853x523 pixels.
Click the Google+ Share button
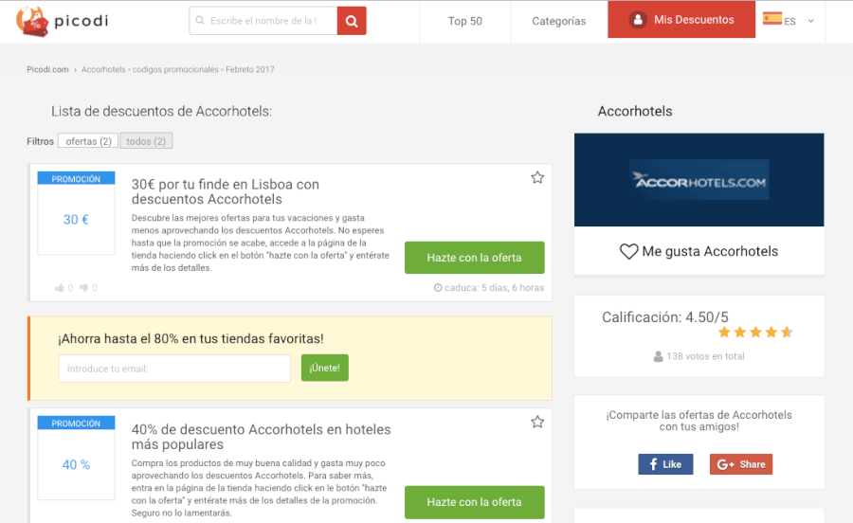click(x=741, y=464)
